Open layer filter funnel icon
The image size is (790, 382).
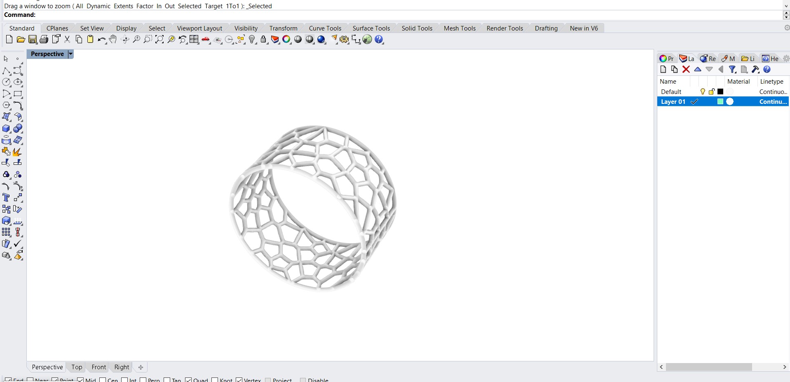[732, 69]
